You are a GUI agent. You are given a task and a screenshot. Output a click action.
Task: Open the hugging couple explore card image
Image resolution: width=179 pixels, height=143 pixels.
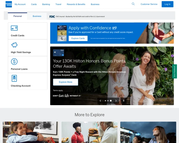click(31, 132)
